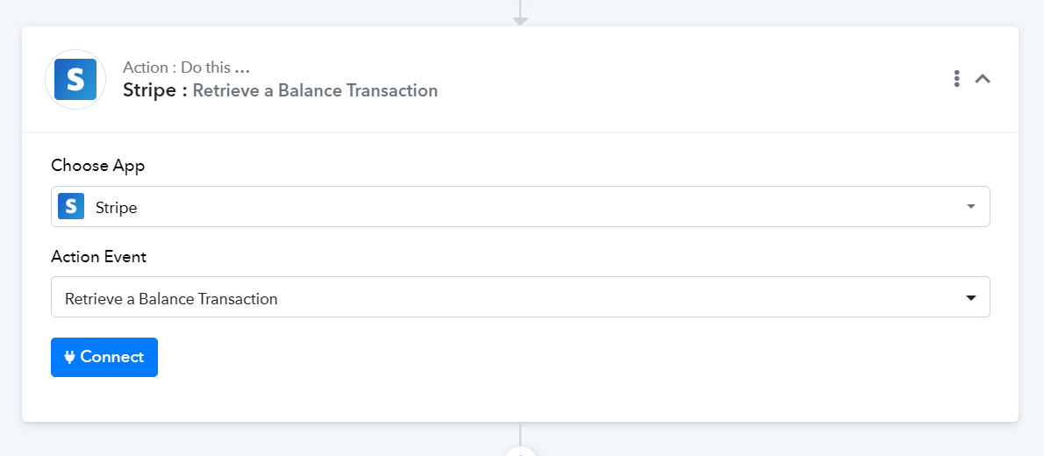This screenshot has width=1044, height=456.
Task: Open the Action Event dropdown arrow
Action: pyautogui.click(x=971, y=297)
